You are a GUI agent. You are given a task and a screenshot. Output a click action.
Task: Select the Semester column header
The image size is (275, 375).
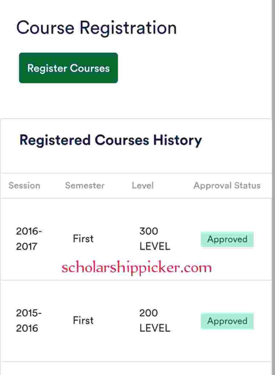[x=85, y=186]
